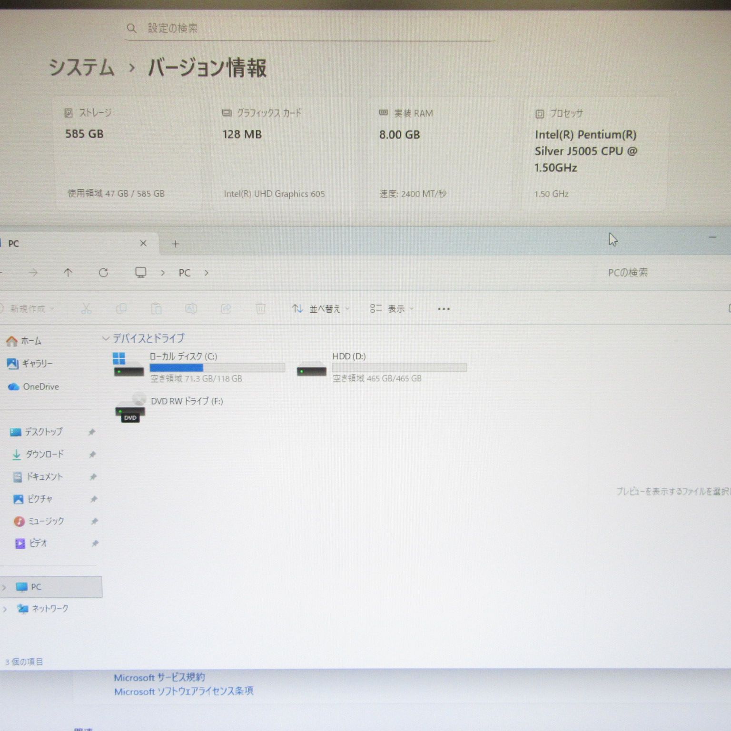Unpin ビデオ from the sidebar
Image resolution: width=731 pixels, height=731 pixels.
tap(95, 543)
